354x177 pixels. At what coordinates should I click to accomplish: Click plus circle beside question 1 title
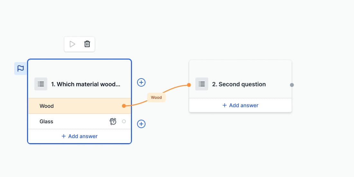[x=141, y=82]
